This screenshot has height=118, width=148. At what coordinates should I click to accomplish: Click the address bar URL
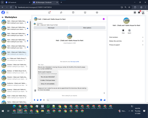[35, 7]
